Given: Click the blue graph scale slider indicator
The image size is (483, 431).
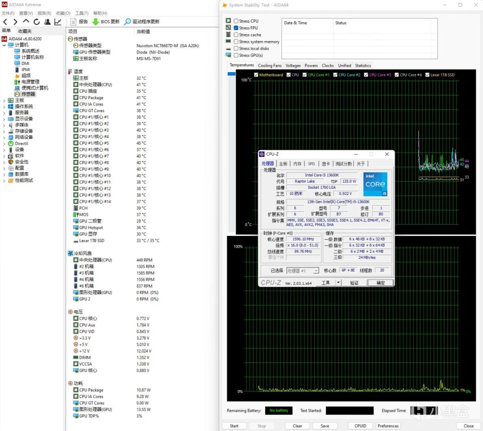Looking at the screenshot, I should pos(231,74).
